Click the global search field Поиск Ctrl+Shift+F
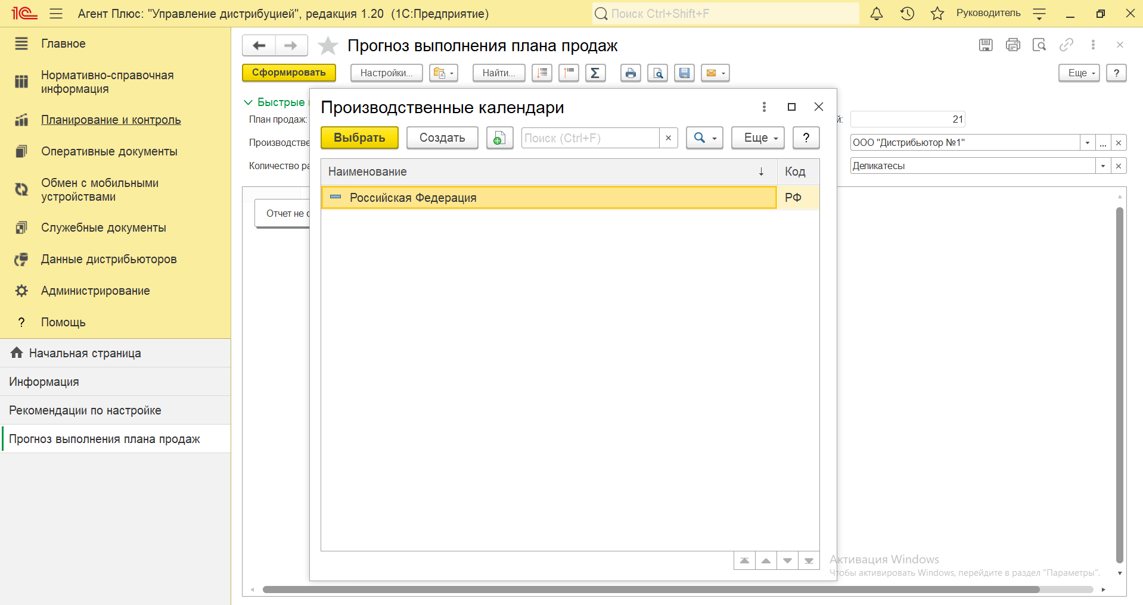1143x605 pixels. pyautogui.click(x=726, y=14)
